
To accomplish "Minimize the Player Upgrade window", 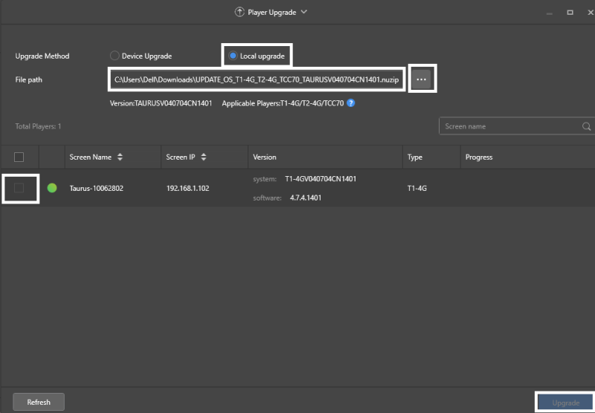I will tap(549, 12).
